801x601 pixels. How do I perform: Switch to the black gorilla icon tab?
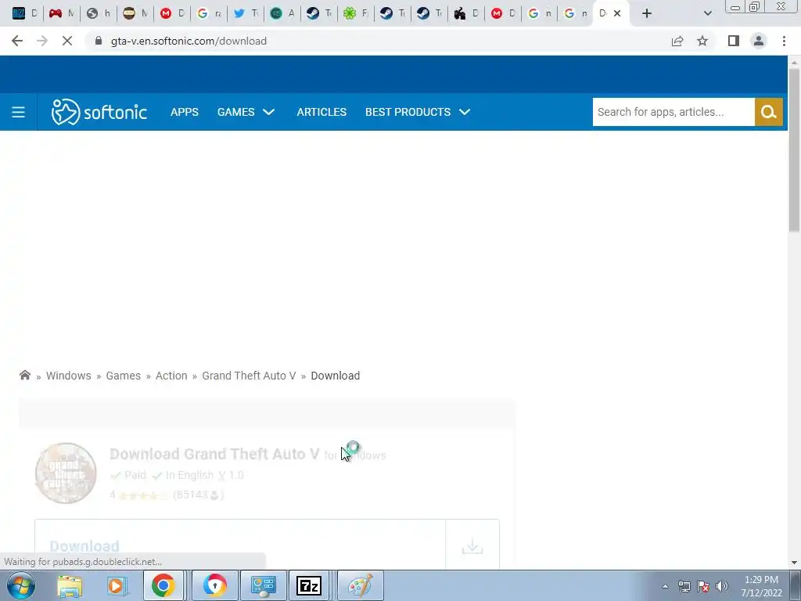466,13
